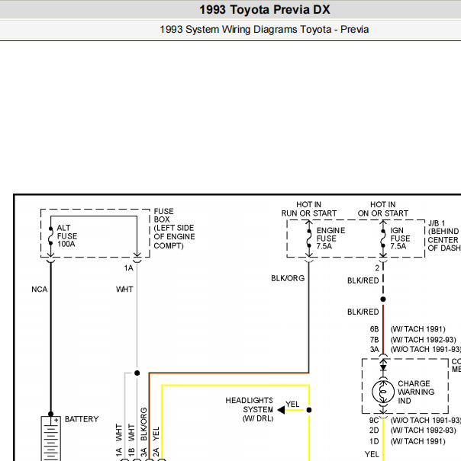Click the horizontal 'BLK/ORG' wire label
461x461 pixels.
click(x=288, y=278)
